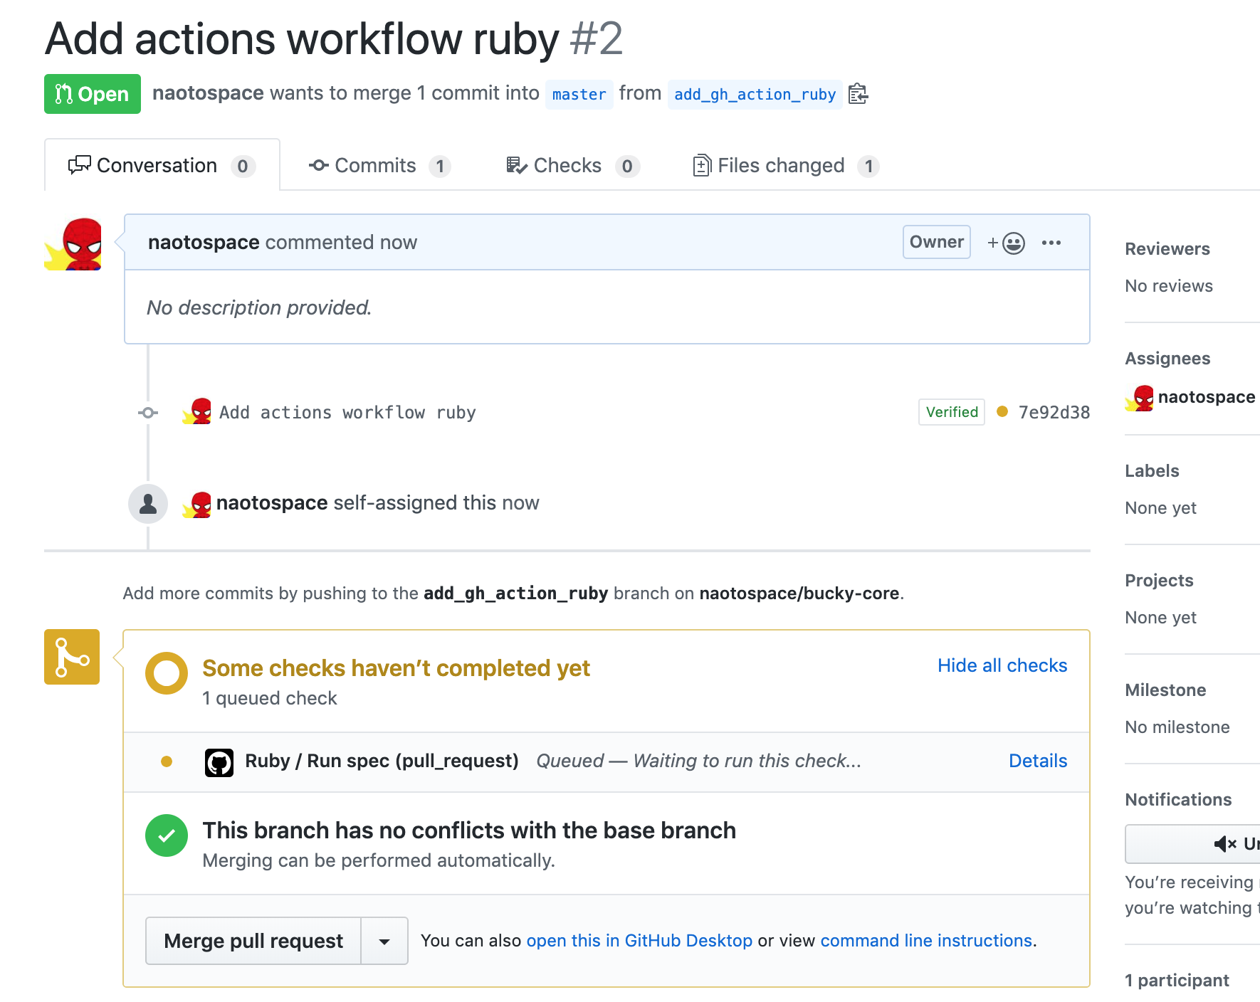Click the avatar beside the commit message

[x=197, y=411]
